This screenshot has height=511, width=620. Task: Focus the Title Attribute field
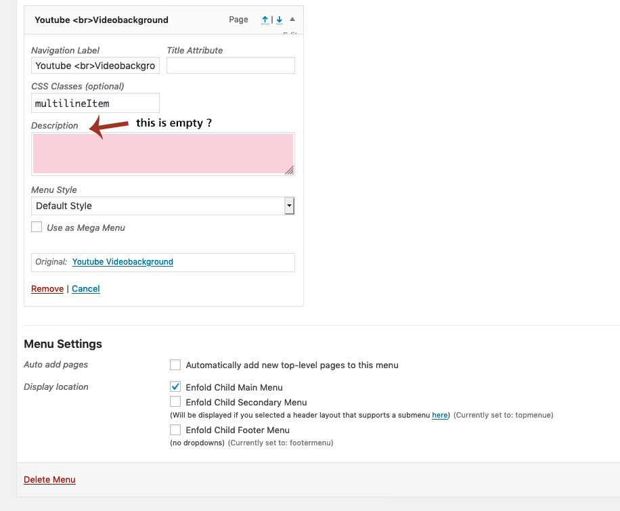pyautogui.click(x=231, y=66)
